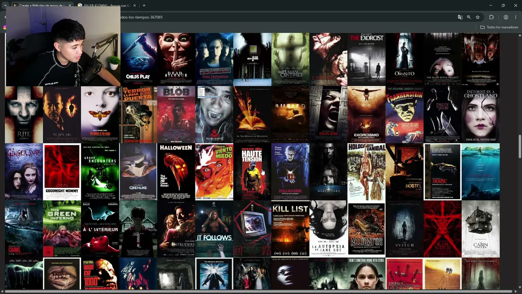The height and width of the screenshot is (294, 522).
Task: Open the Extensions puzzle icon
Action: point(491,17)
